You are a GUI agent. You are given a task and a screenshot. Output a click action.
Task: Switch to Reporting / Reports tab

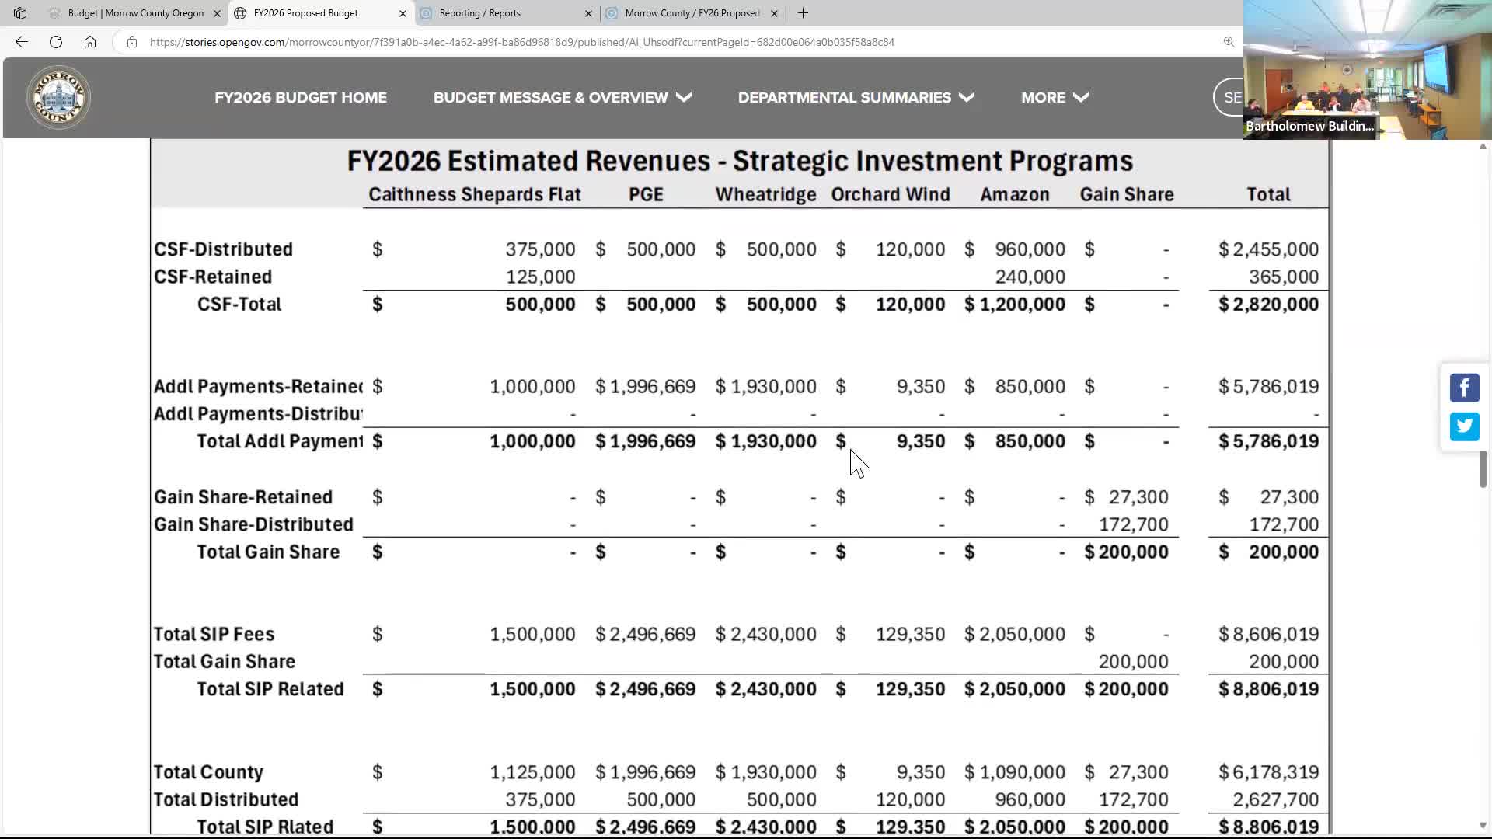[479, 13]
